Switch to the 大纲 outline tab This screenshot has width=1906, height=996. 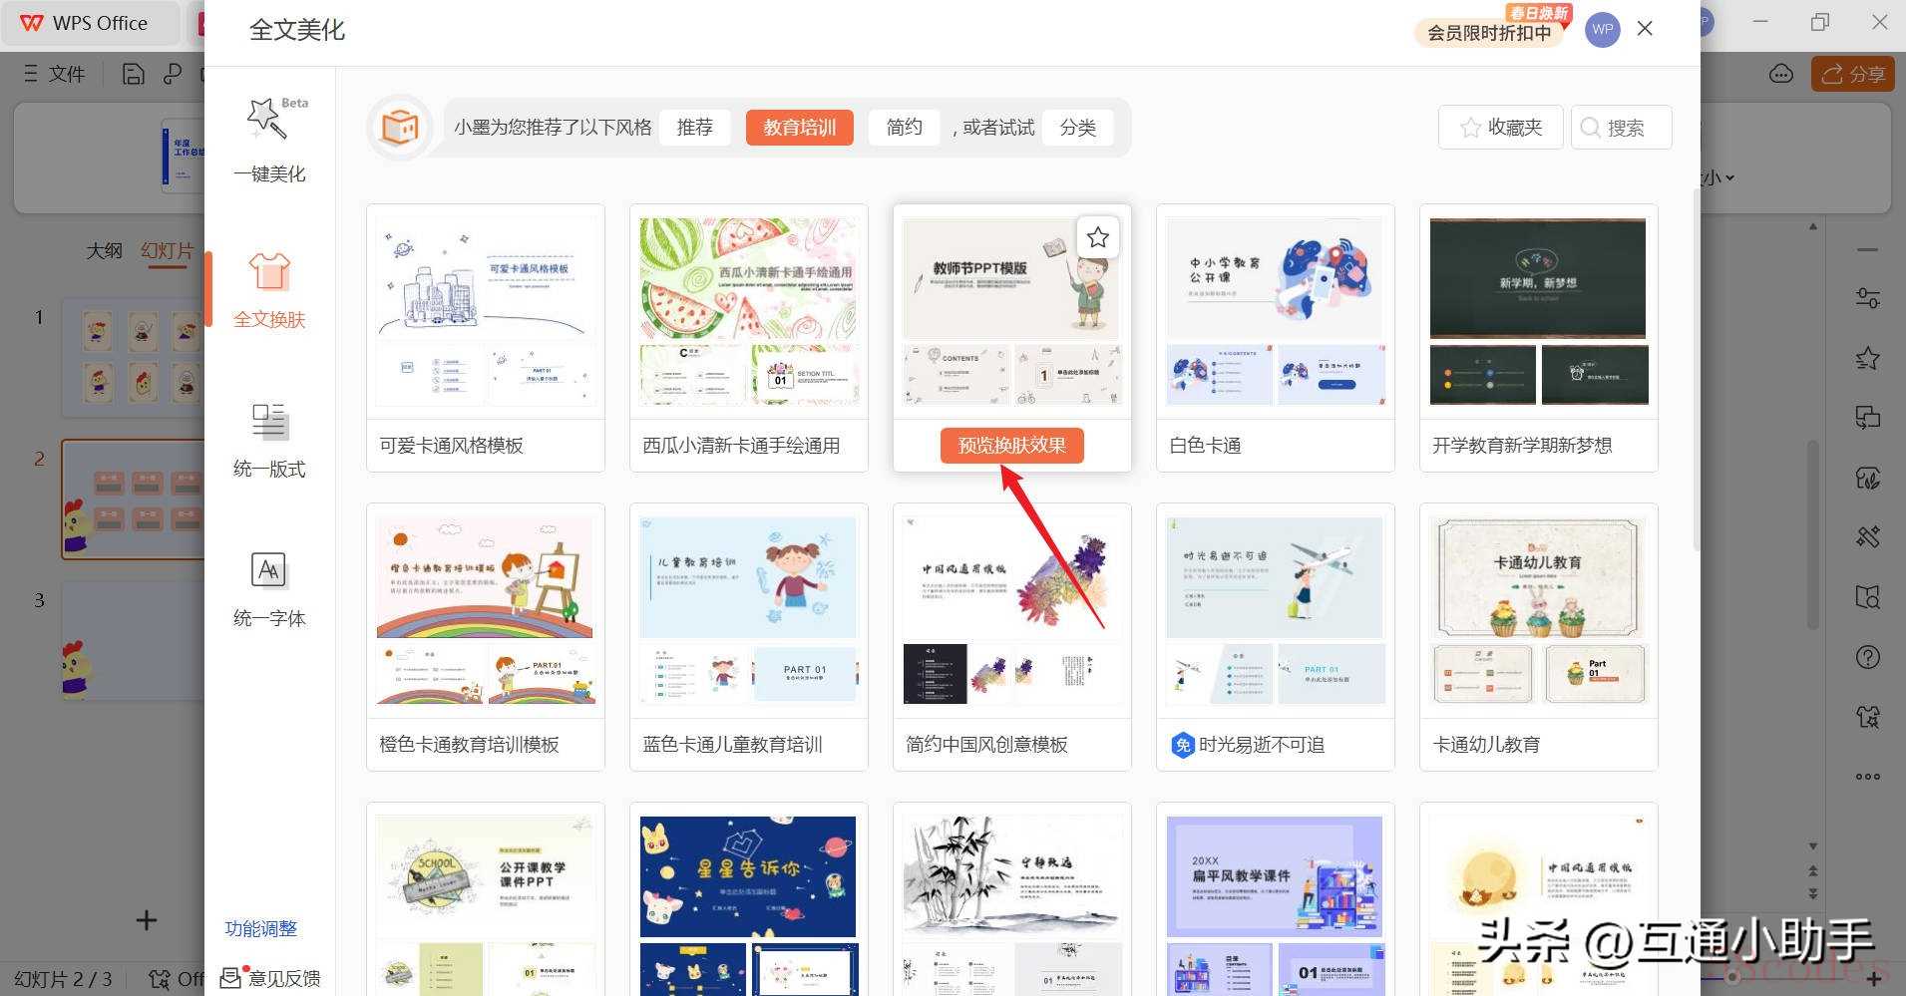tap(104, 250)
